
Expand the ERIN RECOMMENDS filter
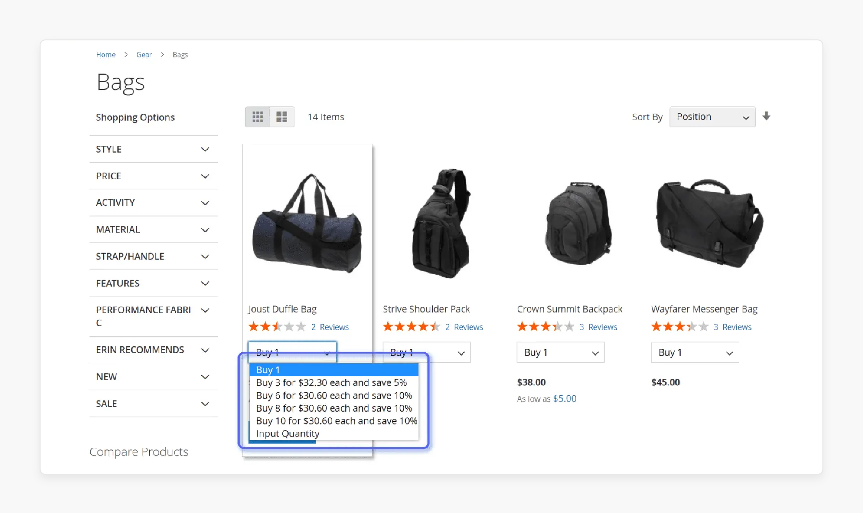(153, 350)
